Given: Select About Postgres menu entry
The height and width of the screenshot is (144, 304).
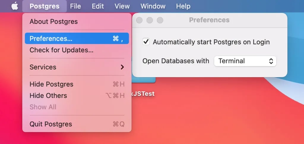Looking at the screenshot, I should (54, 21).
